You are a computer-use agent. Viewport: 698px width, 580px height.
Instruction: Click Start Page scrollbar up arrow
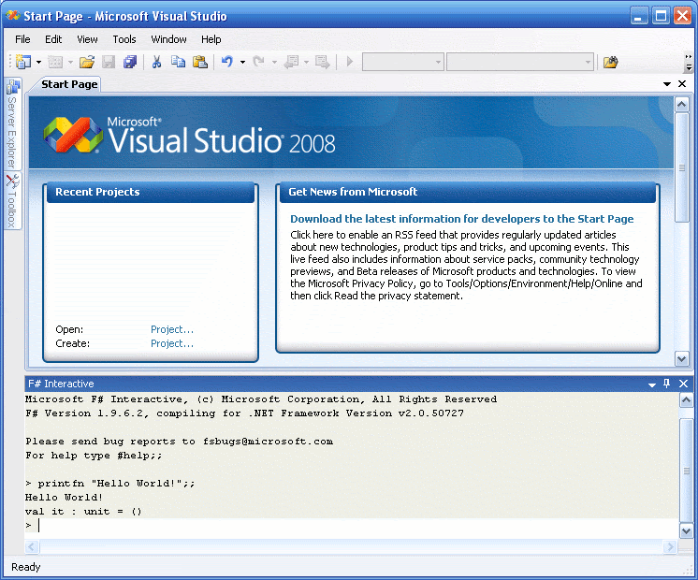click(681, 105)
